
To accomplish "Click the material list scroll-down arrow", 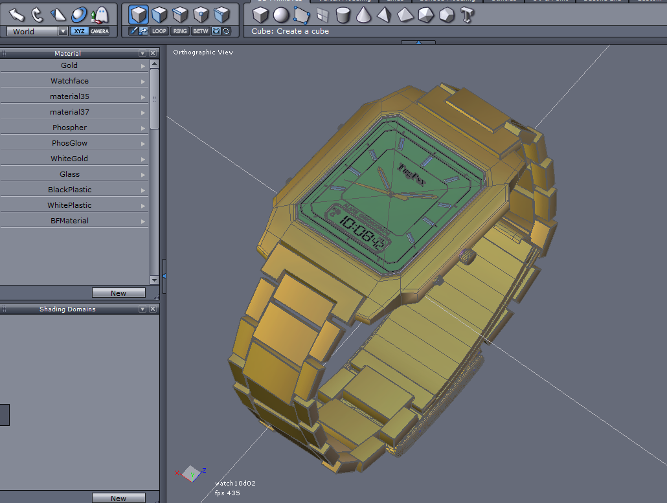I will (x=154, y=280).
